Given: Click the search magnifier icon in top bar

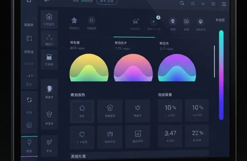Looking at the screenshot, I should pyautogui.click(x=182, y=3).
